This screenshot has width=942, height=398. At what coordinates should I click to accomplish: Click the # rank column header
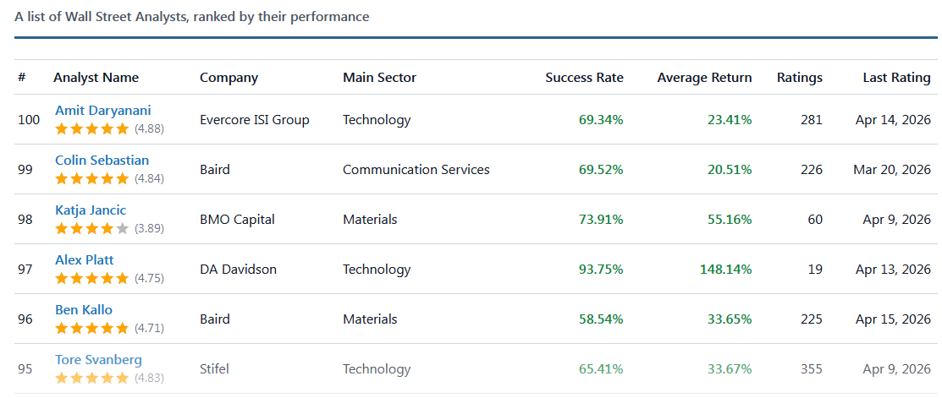tap(21, 78)
